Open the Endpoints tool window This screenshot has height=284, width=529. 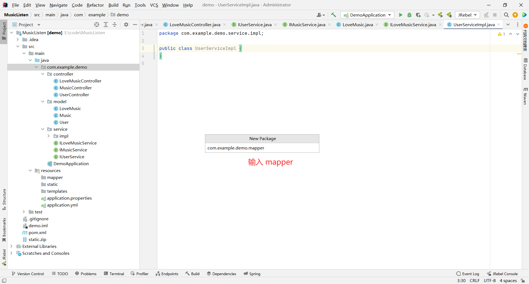[167, 274]
